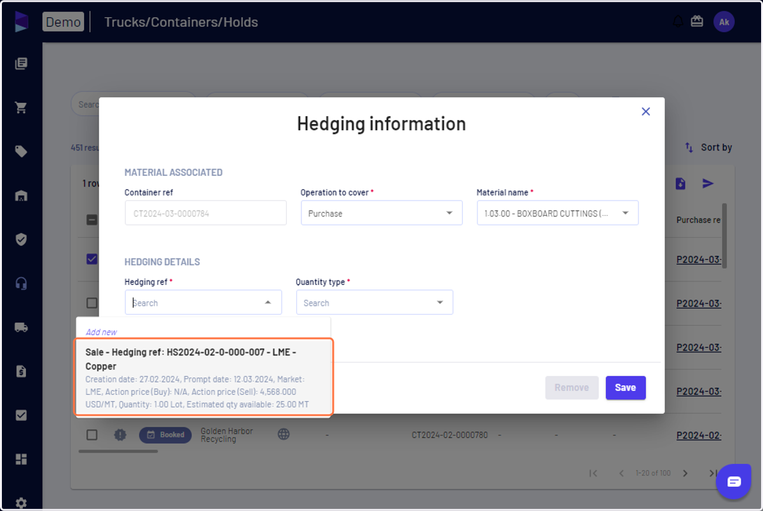Click the alert badge icon in Golden Harbor row

pyautogui.click(x=120, y=435)
